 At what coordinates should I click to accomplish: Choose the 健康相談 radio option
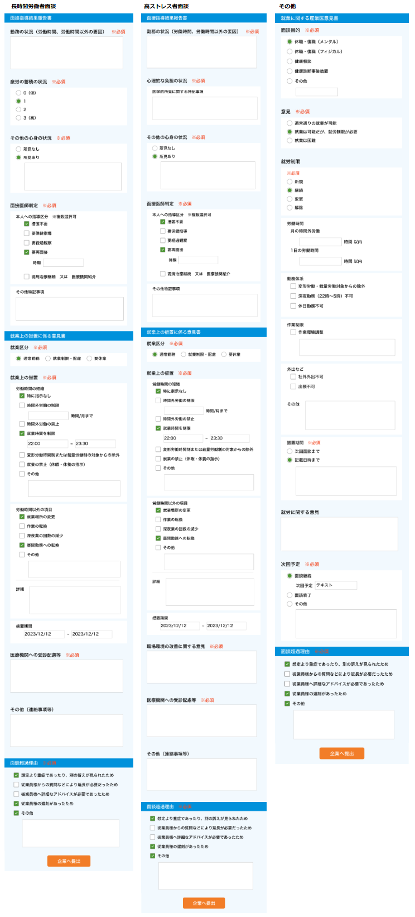pos(289,61)
